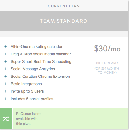Click plus icon beside Includes 5 social profiles
129x130 pixels.
(5, 99)
